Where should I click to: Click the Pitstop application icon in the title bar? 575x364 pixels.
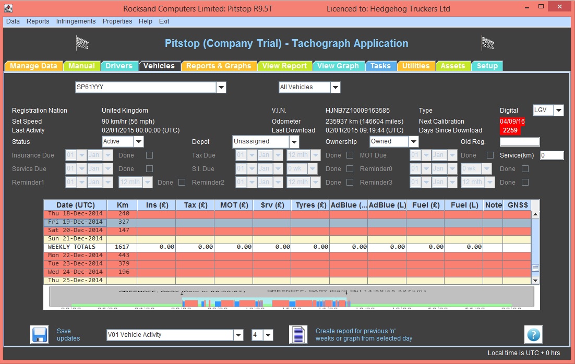point(8,8)
